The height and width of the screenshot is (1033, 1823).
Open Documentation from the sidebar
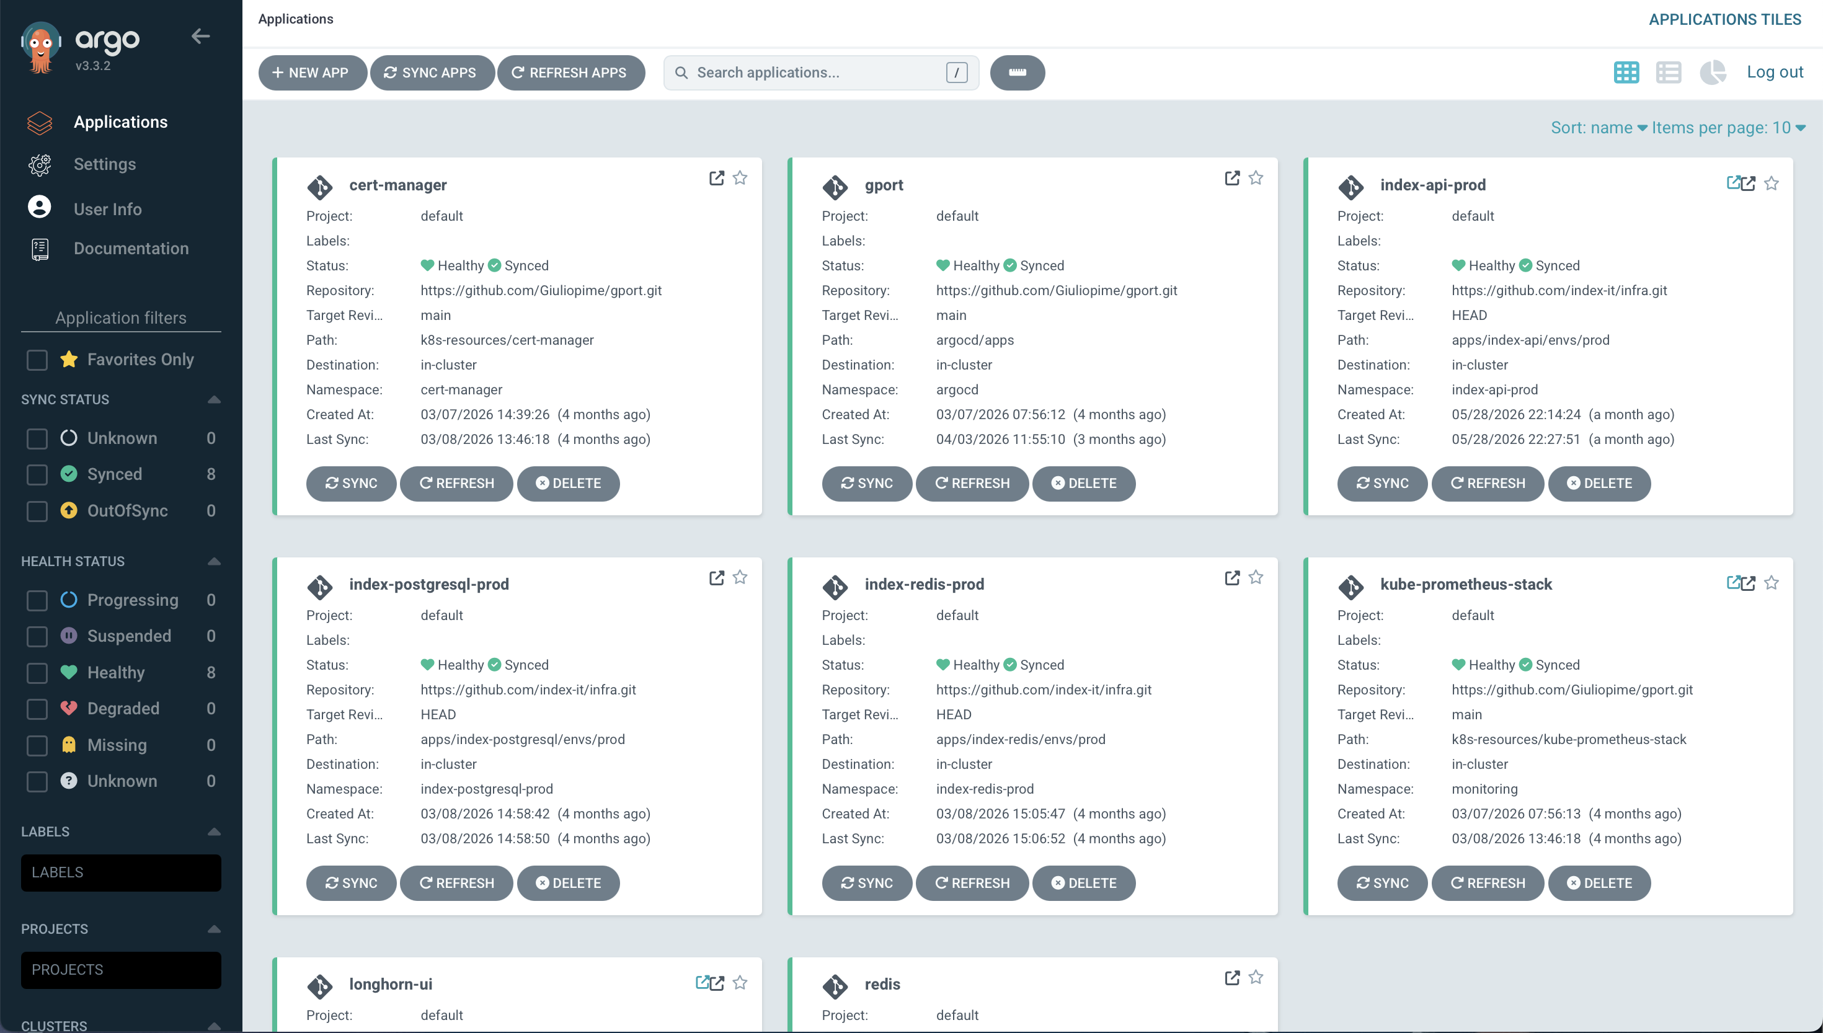131,249
